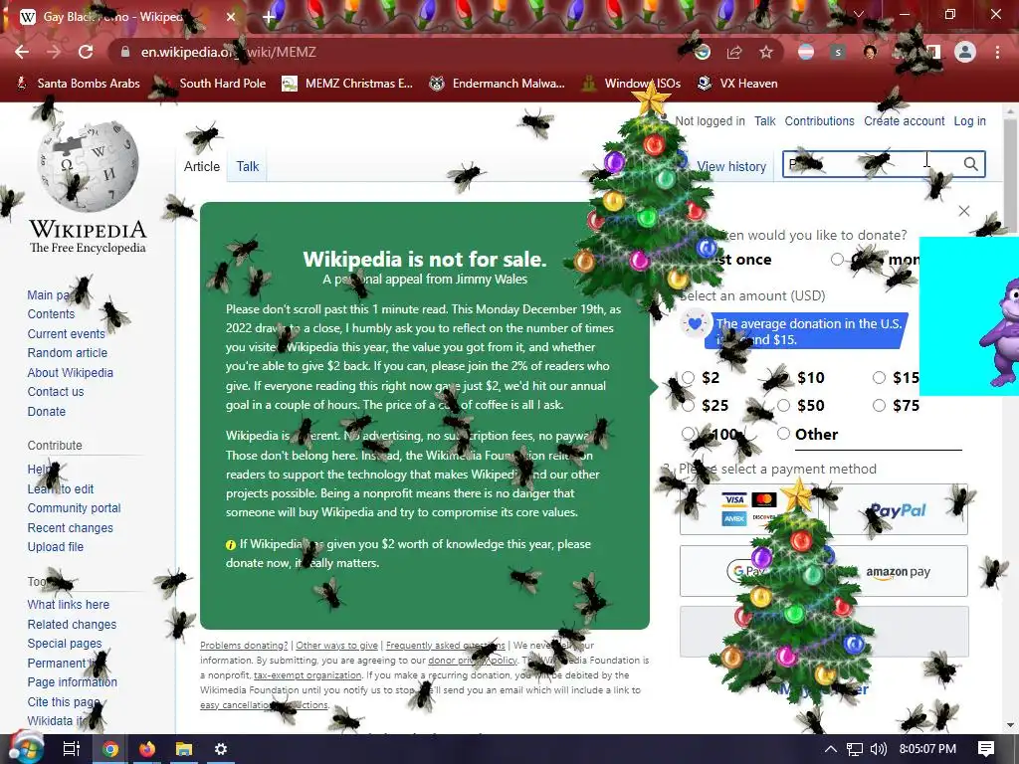This screenshot has height=764, width=1019.
Task: Open Recent changes link
Action: point(71,527)
